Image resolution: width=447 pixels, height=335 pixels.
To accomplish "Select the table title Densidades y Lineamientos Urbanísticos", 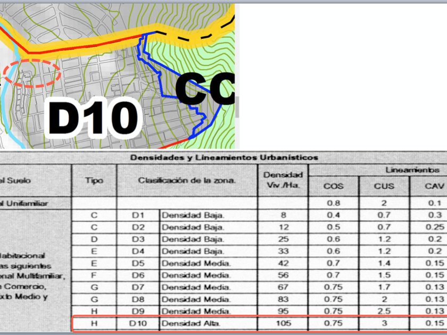I will [x=224, y=157].
